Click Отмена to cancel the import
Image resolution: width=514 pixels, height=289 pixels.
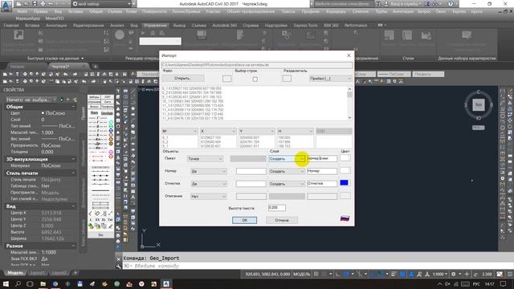pyautogui.click(x=282, y=220)
